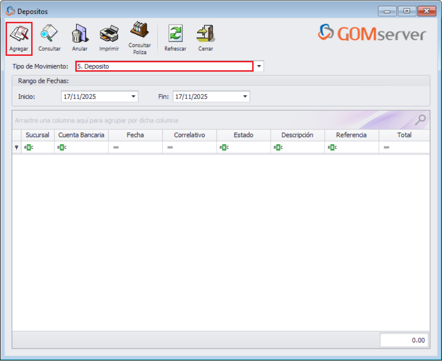Image resolution: width=442 pixels, height=361 pixels.
Task: Click the search magnifier in the grid header
Action: click(x=420, y=120)
